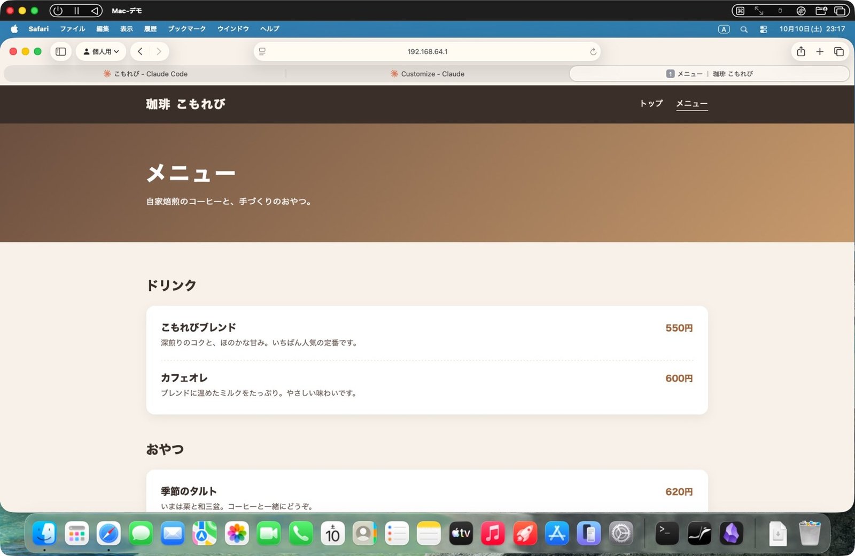Viewport: 855px width, 556px height.
Task: Open the 履歴 menu
Action: point(151,29)
